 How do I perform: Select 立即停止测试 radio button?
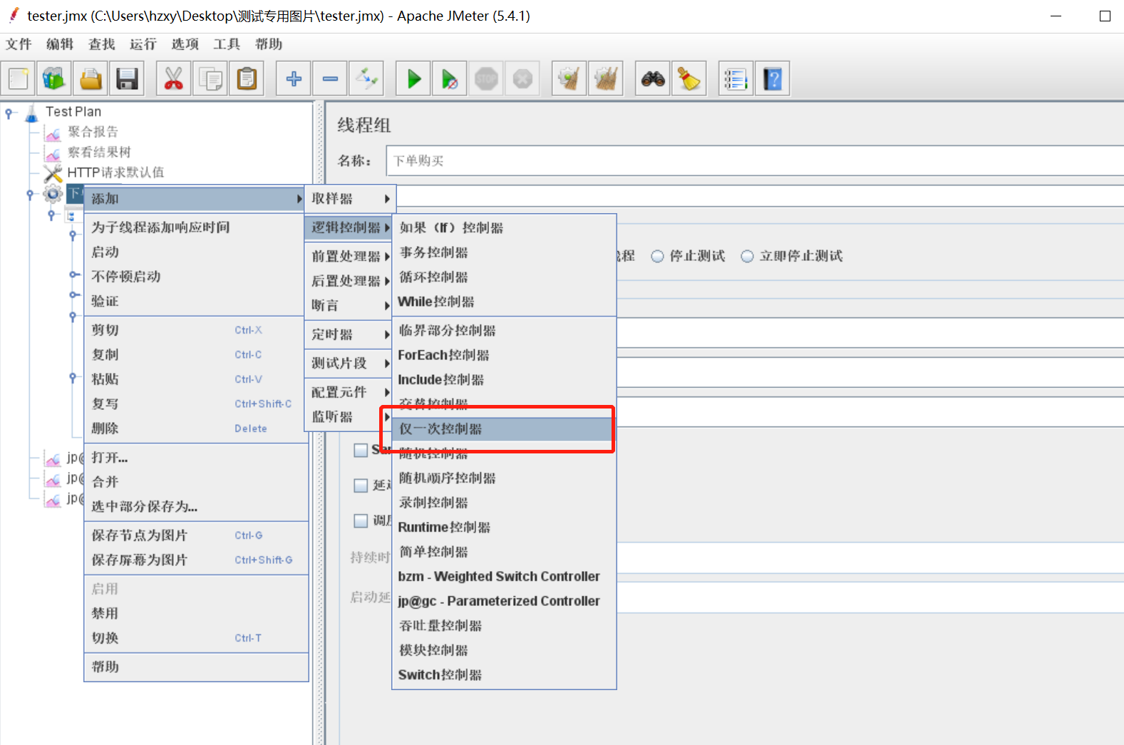point(747,256)
